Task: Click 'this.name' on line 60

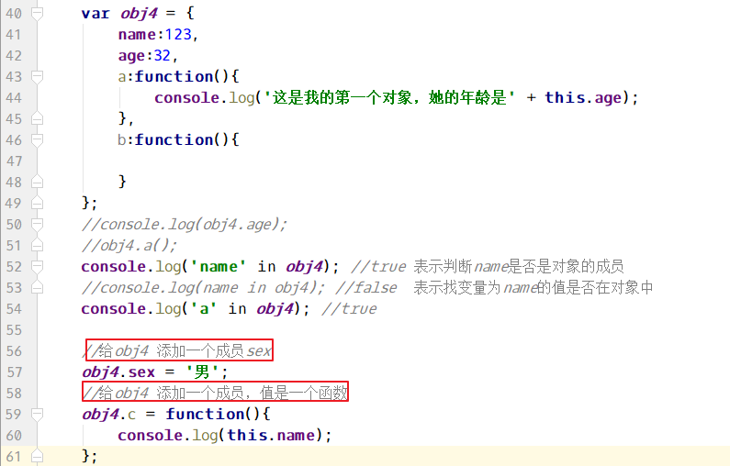Action: (272, 436)
